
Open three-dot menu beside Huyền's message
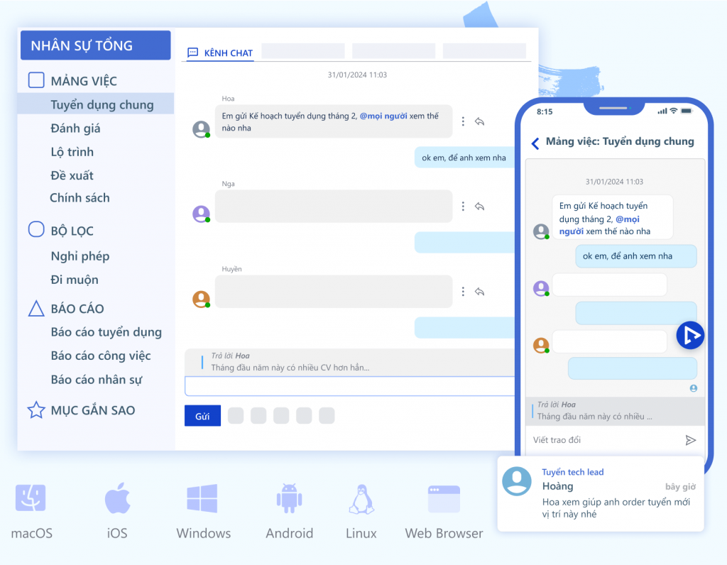point(463,292)
